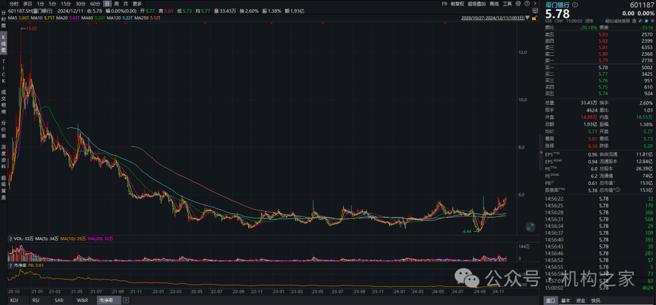Open 分时图 in the left sidebar
Viewport: 656px width, 305px height.
(4, 19)
